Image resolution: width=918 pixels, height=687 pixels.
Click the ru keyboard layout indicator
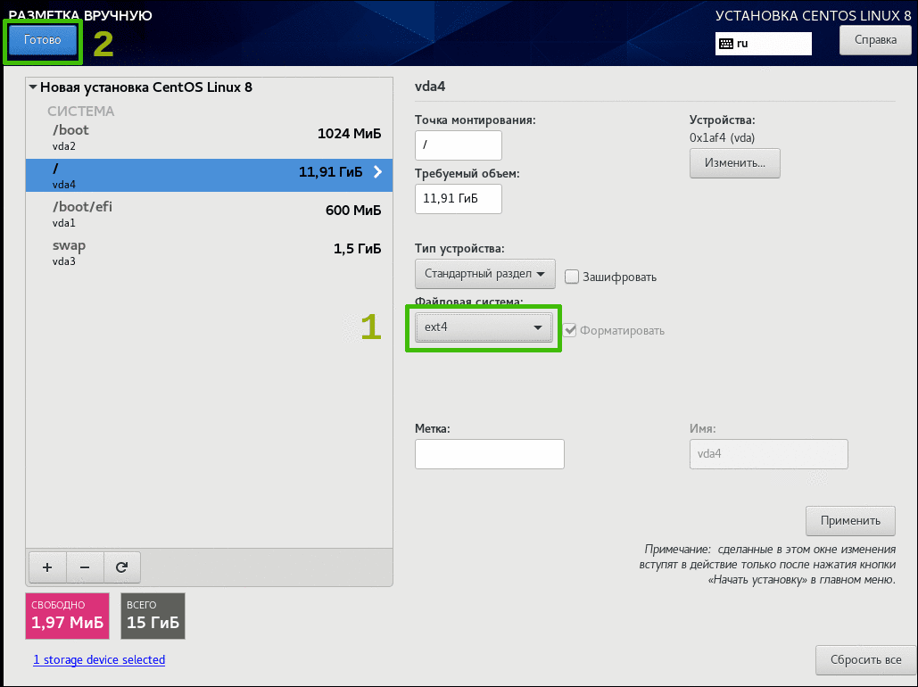pyautogui.click(x=764, y=44)
